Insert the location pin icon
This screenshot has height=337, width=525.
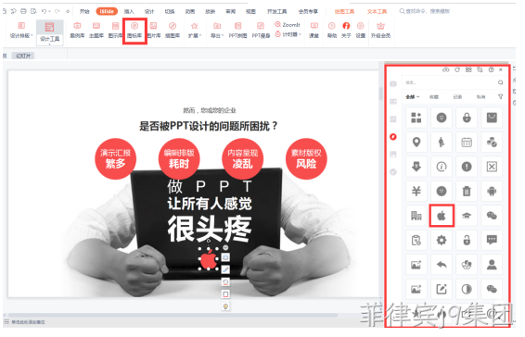pos(416,143)
